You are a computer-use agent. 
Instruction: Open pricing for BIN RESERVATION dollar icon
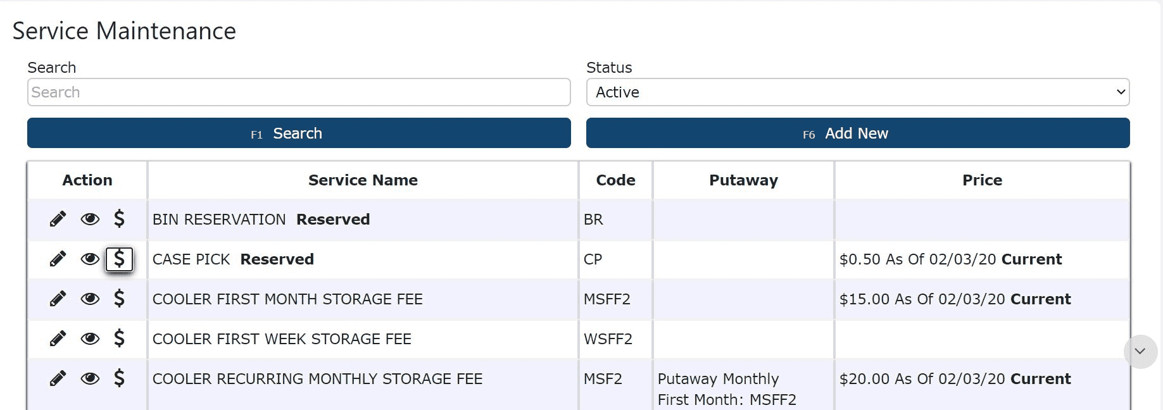click(119, 219)
